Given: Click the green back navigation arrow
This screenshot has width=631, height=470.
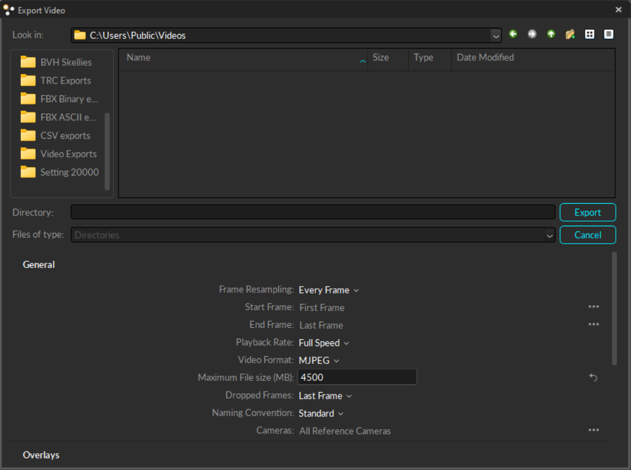Looking at the screenshot, I should 513,34.
